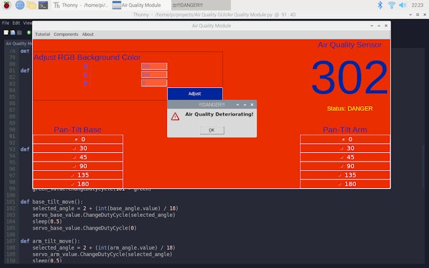Launch the Terminal from the taskbar
This screenshot has height=268, width=429.
pyautogui.click(x=43, y=5)
